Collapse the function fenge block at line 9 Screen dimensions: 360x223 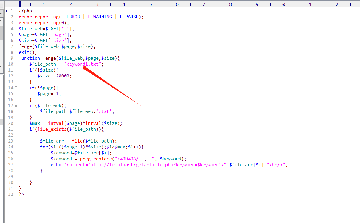(x=16, y=58)
